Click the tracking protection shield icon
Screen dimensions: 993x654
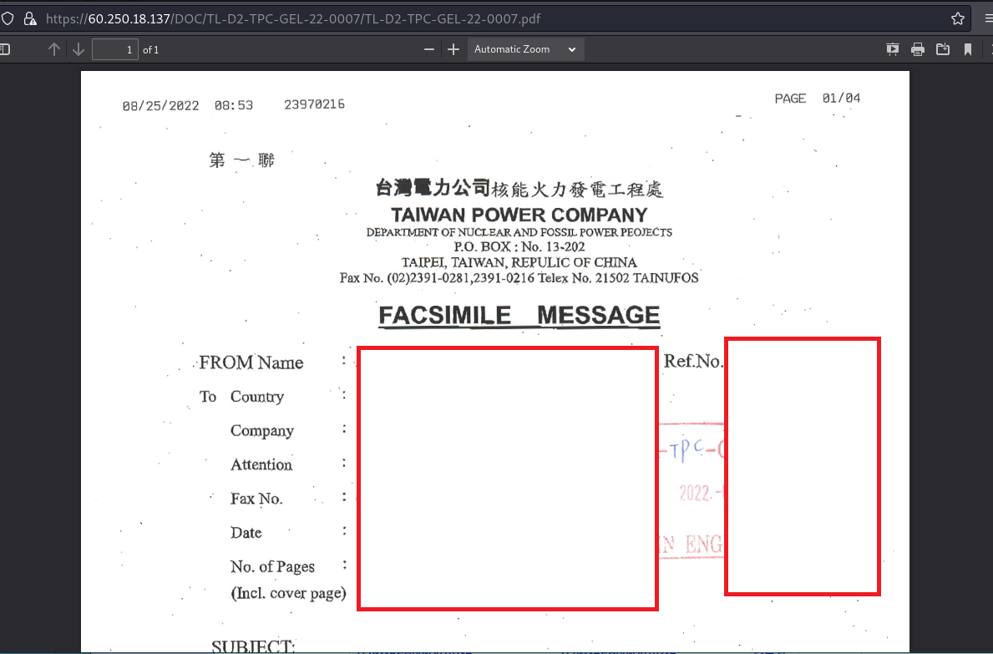click(7, 18)
